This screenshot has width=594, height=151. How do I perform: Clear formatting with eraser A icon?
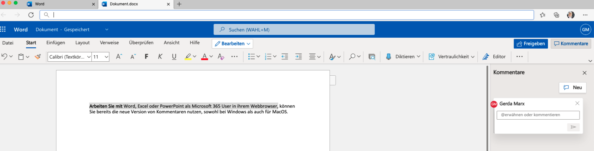click(x=221, y=56)
